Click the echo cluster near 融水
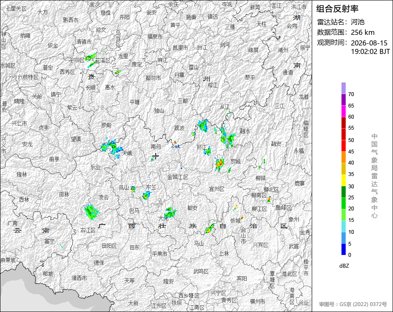The width and height of the screenshot is (393, 312). pos(228,137)
